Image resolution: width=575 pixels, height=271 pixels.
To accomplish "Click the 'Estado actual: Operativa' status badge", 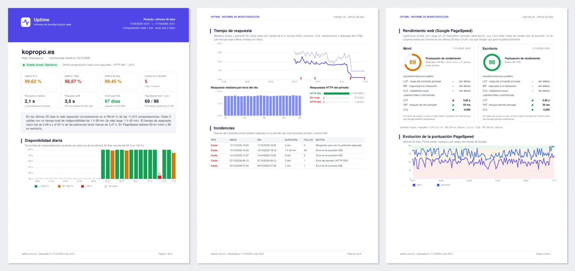I will [40, 65].
